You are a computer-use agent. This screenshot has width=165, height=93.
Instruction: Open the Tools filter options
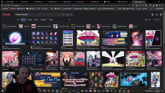(69, 20)
